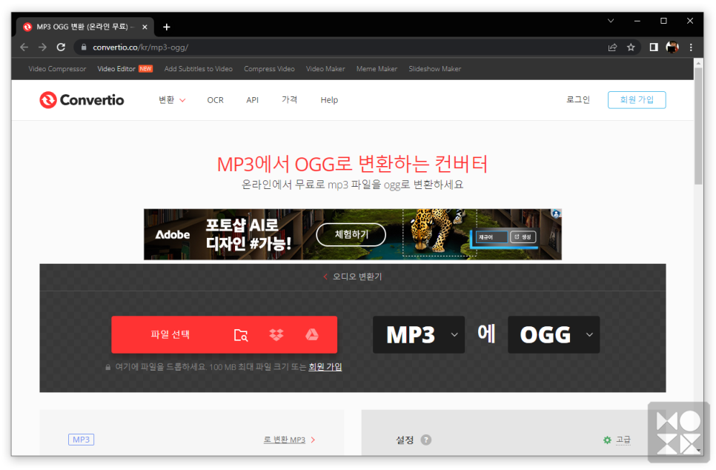This screenshot has height=470, width=716.
Task: Click the tab search down arrow
Action: 611,21
